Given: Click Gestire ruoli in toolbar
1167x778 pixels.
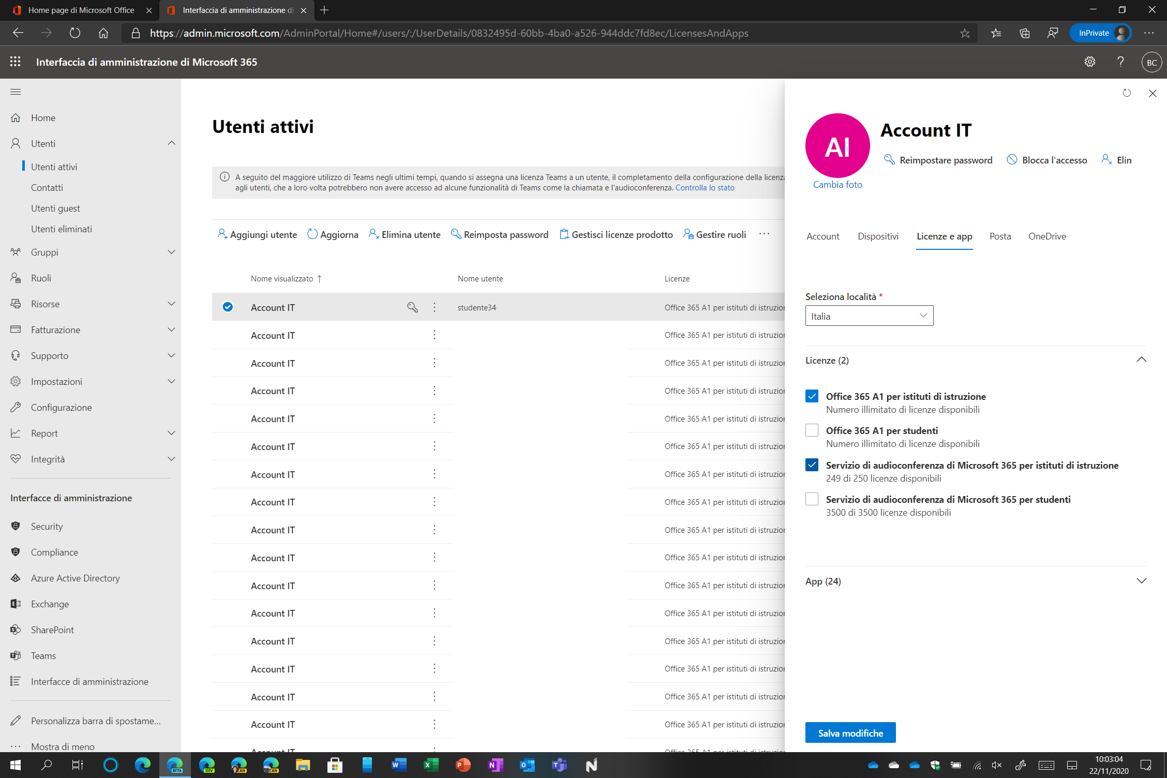Looking at the screenshot, I should 714,234.
